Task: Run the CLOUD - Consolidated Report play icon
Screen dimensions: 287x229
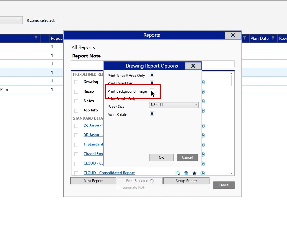Action: (203, 173)
